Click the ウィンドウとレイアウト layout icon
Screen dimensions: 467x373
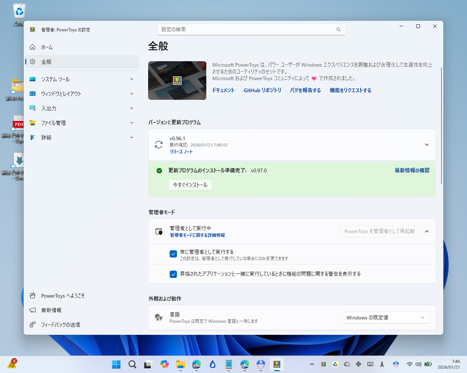[32, 94]
